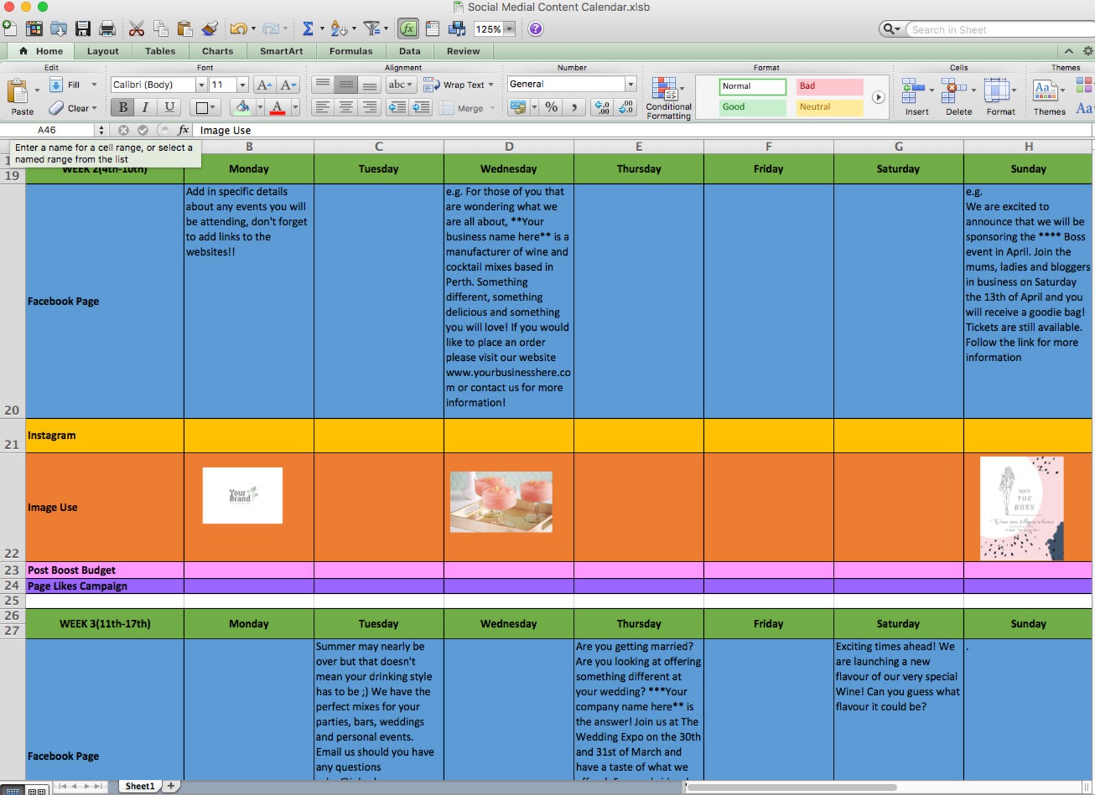Switch to Normal view at bottom left
The width and height of the screenshot is (1095, 795).
[12, 790]
